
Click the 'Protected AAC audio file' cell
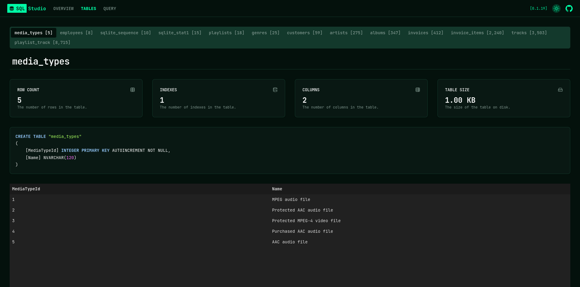click(x=302, y=210)
